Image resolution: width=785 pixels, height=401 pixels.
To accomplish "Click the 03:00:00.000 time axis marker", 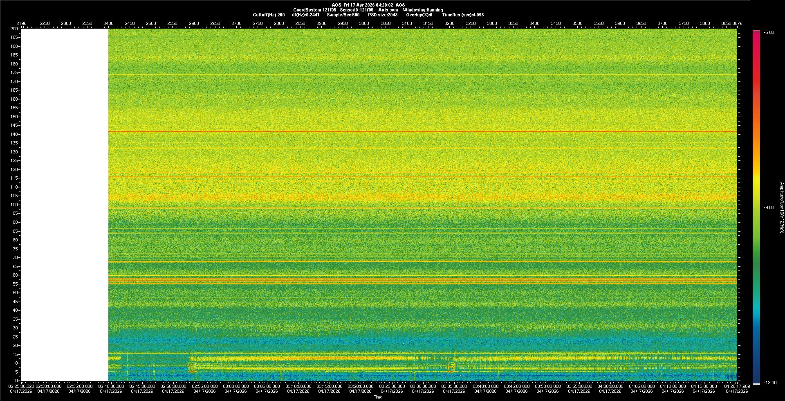I will (235, 386).
